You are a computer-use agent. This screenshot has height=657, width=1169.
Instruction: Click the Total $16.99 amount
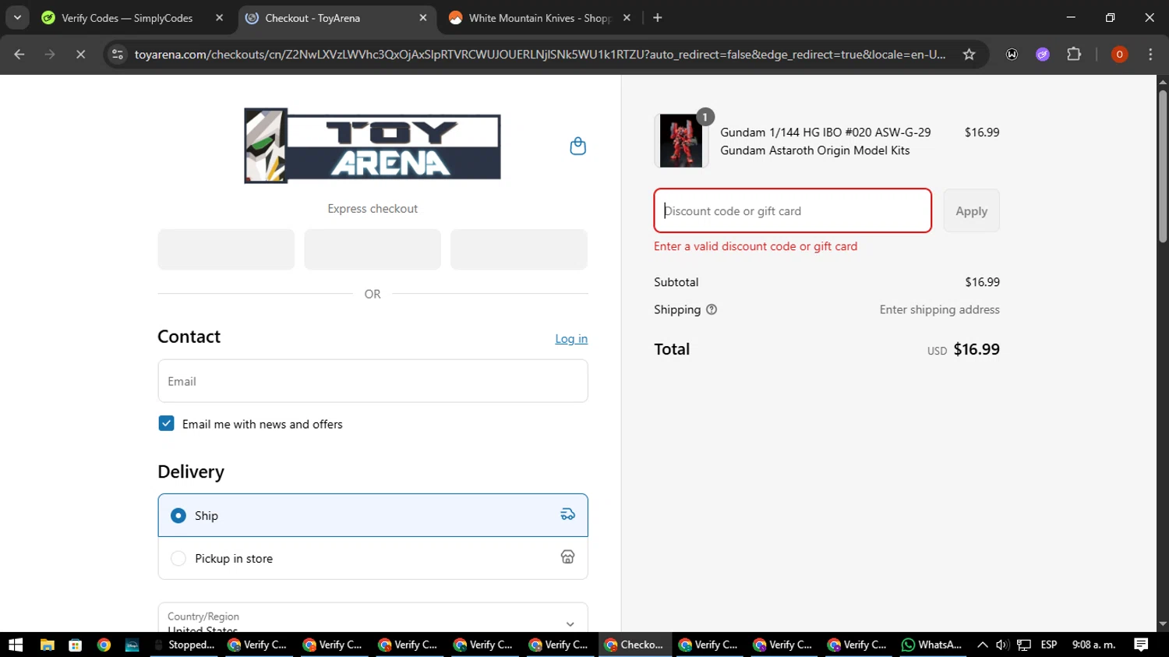pos(977,349)
